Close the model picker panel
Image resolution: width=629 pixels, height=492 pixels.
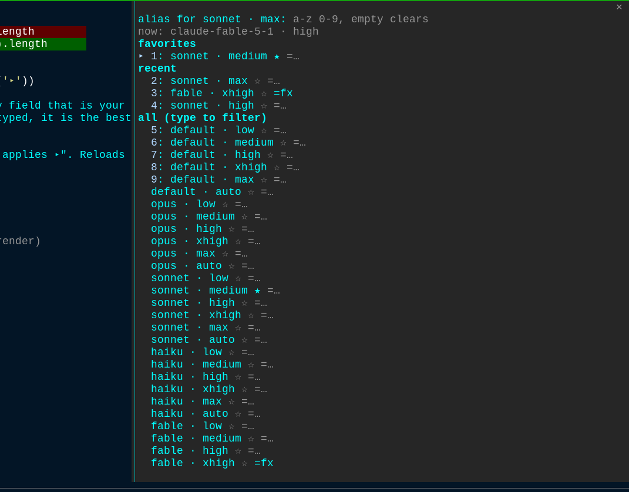pyautogui.click(x=619, y=7)
